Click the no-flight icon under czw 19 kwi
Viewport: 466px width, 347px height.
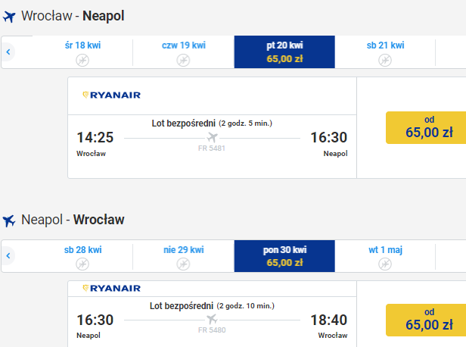tap(183, 61)
